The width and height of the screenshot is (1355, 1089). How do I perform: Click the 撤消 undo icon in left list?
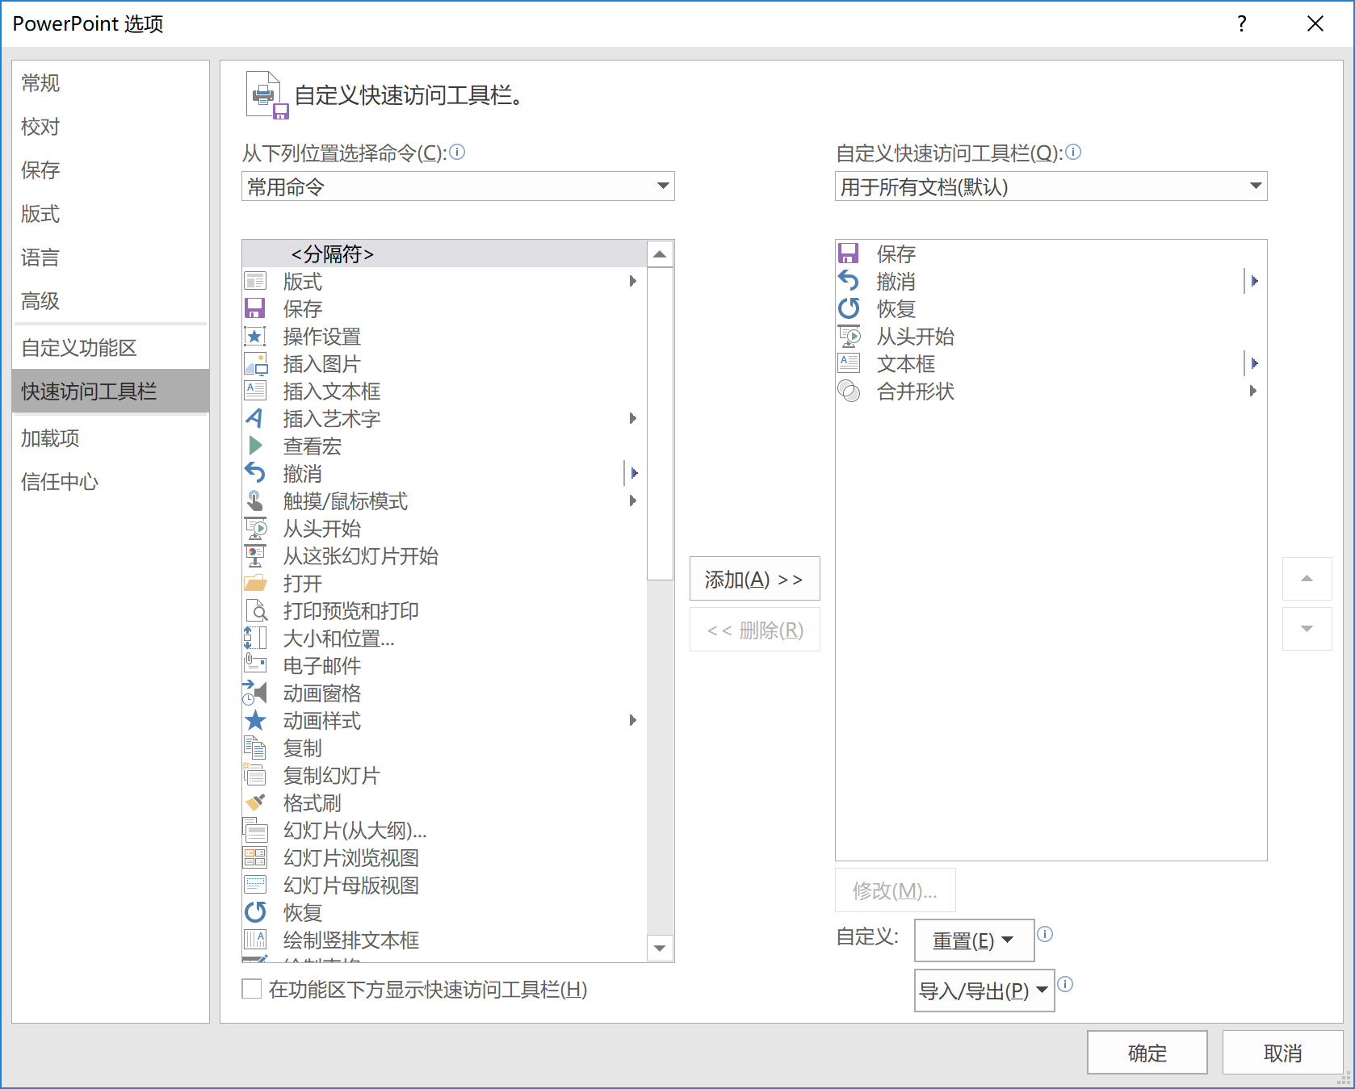[255, 473]
